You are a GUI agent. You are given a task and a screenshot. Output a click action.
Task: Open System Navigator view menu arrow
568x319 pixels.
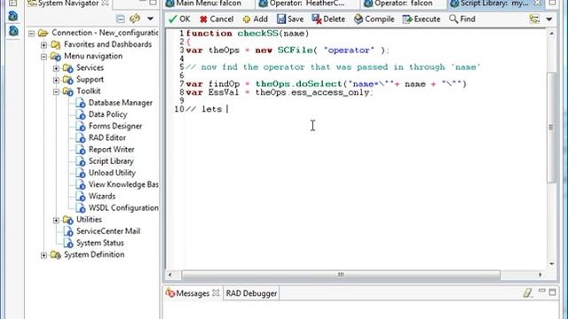[x=150, y=19]
